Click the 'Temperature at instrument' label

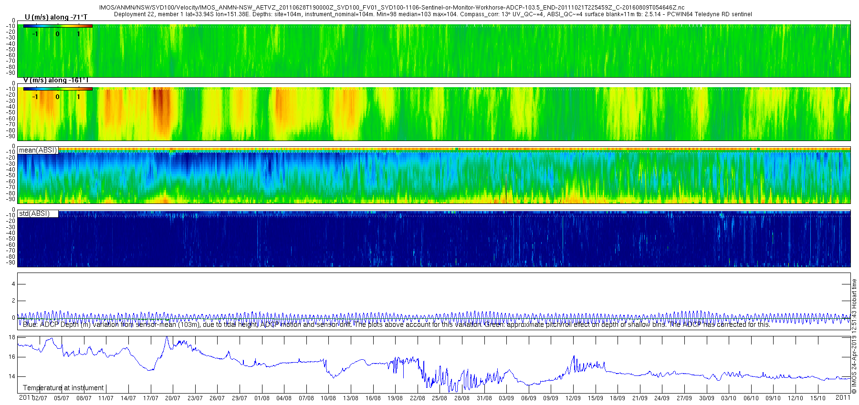[63, 388]
